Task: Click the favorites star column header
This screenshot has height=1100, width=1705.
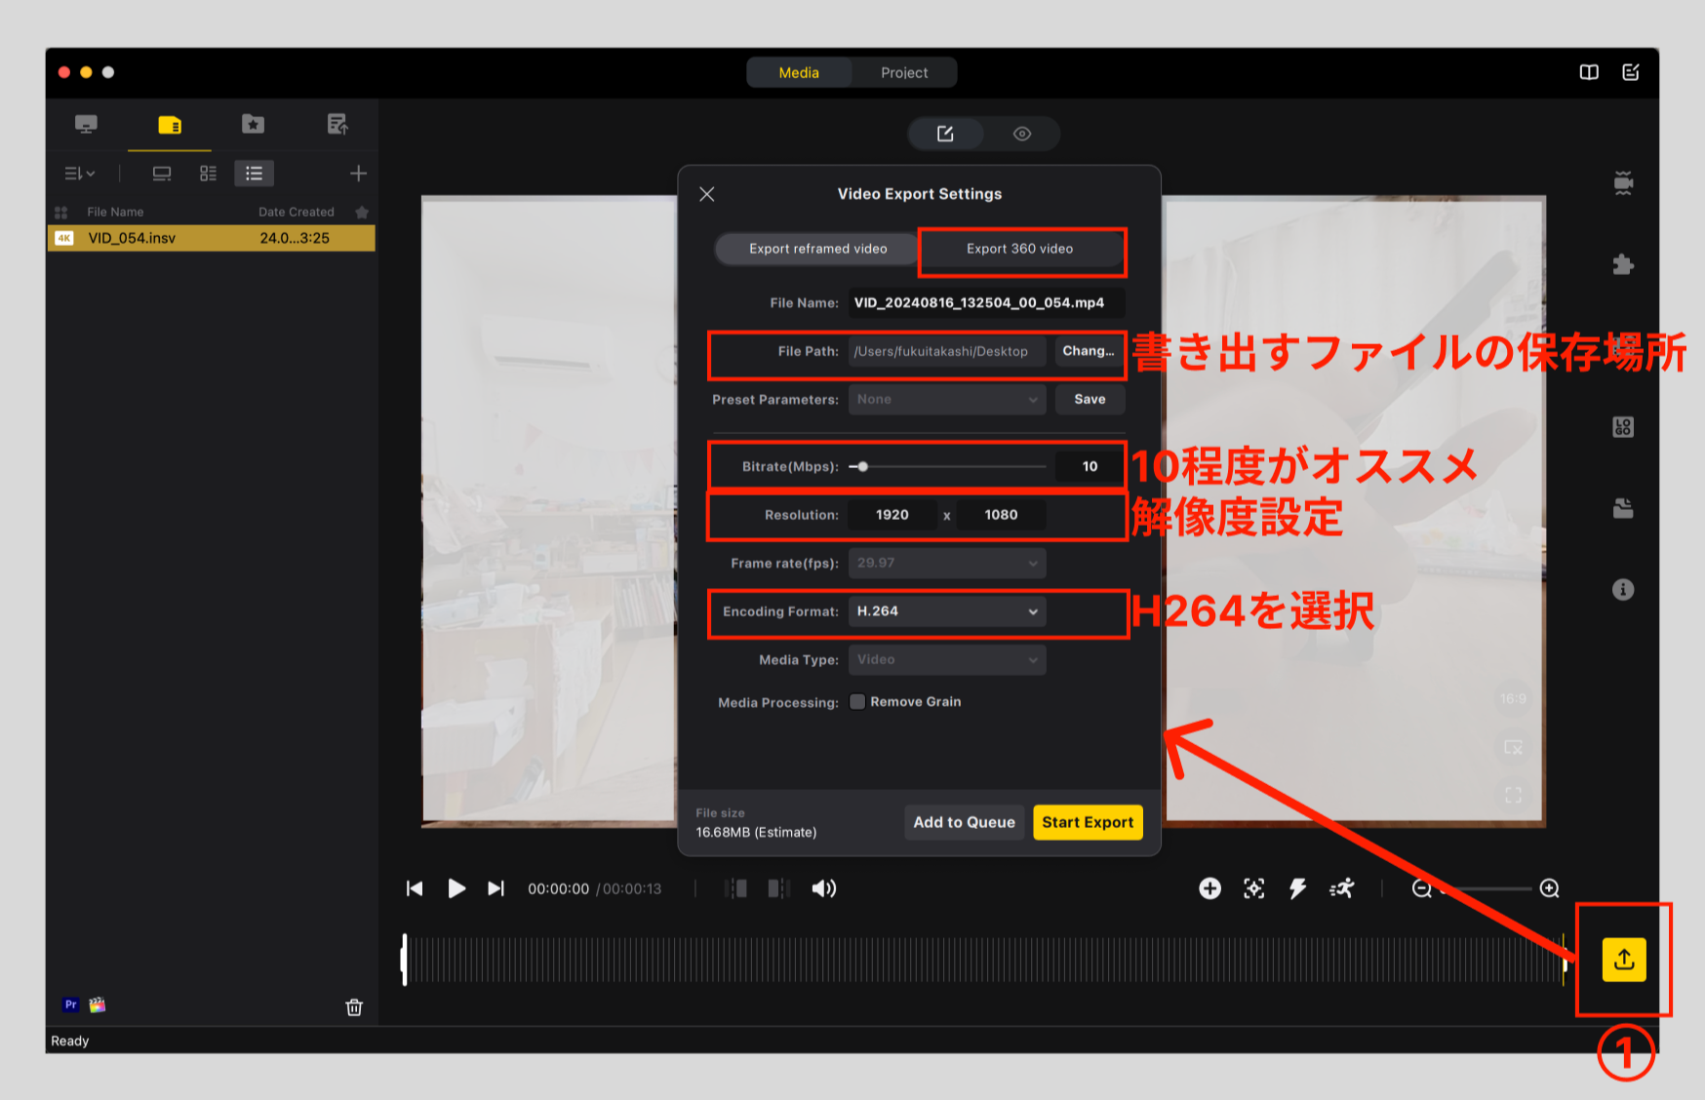Action: click(362, 212)
